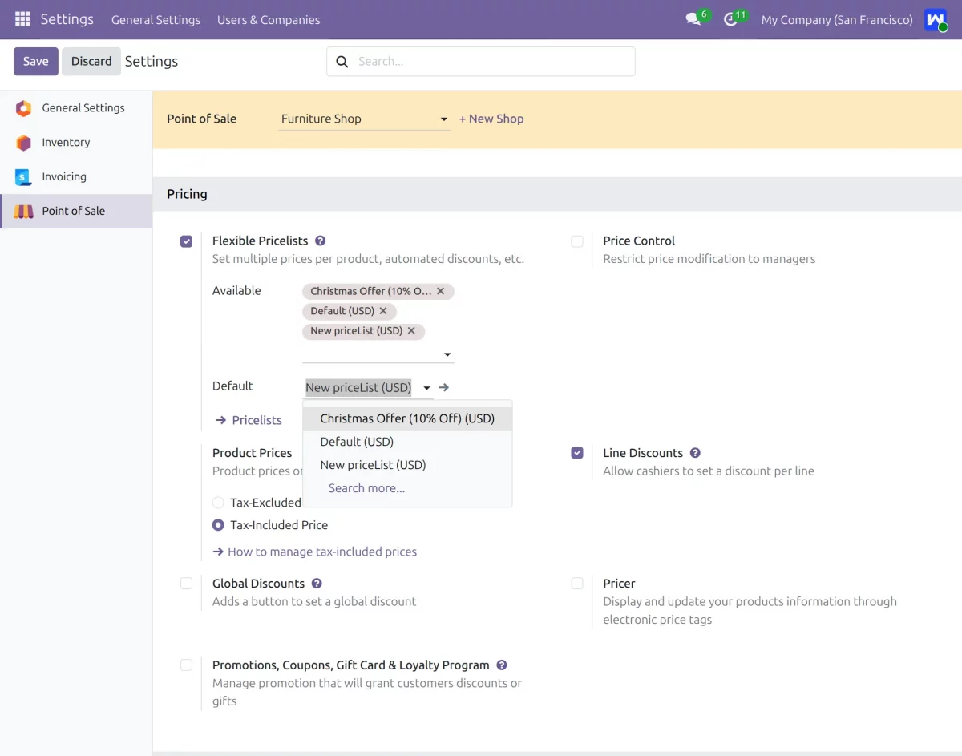Viewport: 962px width, 756px height.
Task: Click the Save button
Action: [36, 62]
